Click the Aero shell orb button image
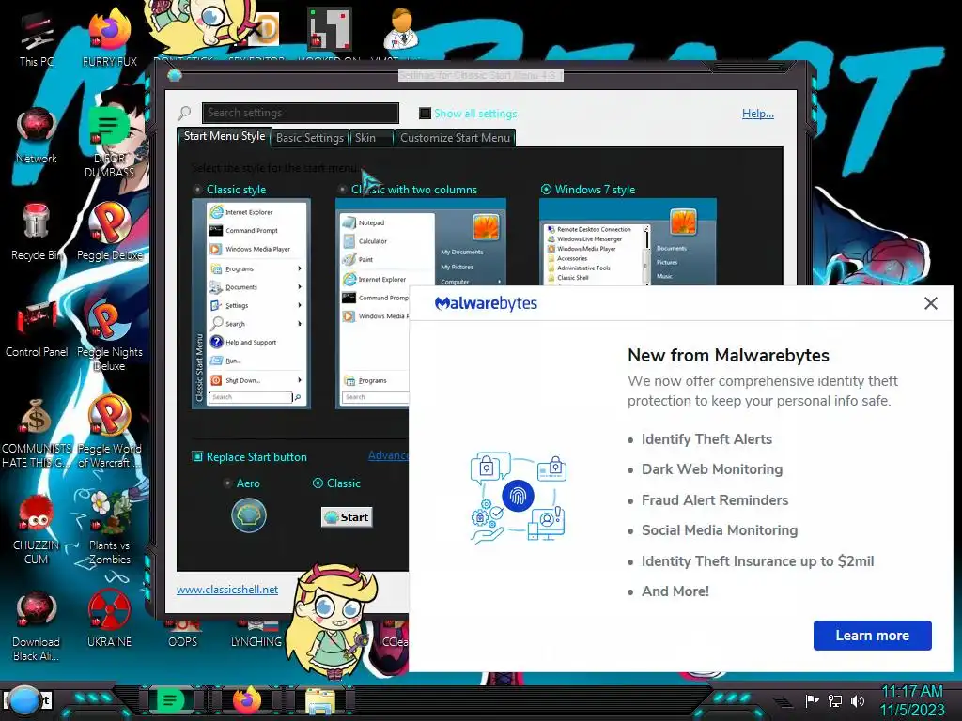This screenshot has width=962, height=721. tap(248, 515)
